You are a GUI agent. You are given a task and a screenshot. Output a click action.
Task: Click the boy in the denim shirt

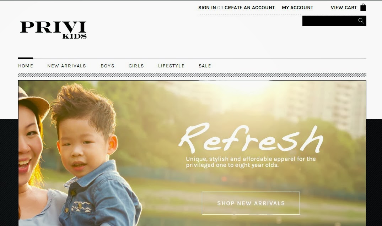93,156
